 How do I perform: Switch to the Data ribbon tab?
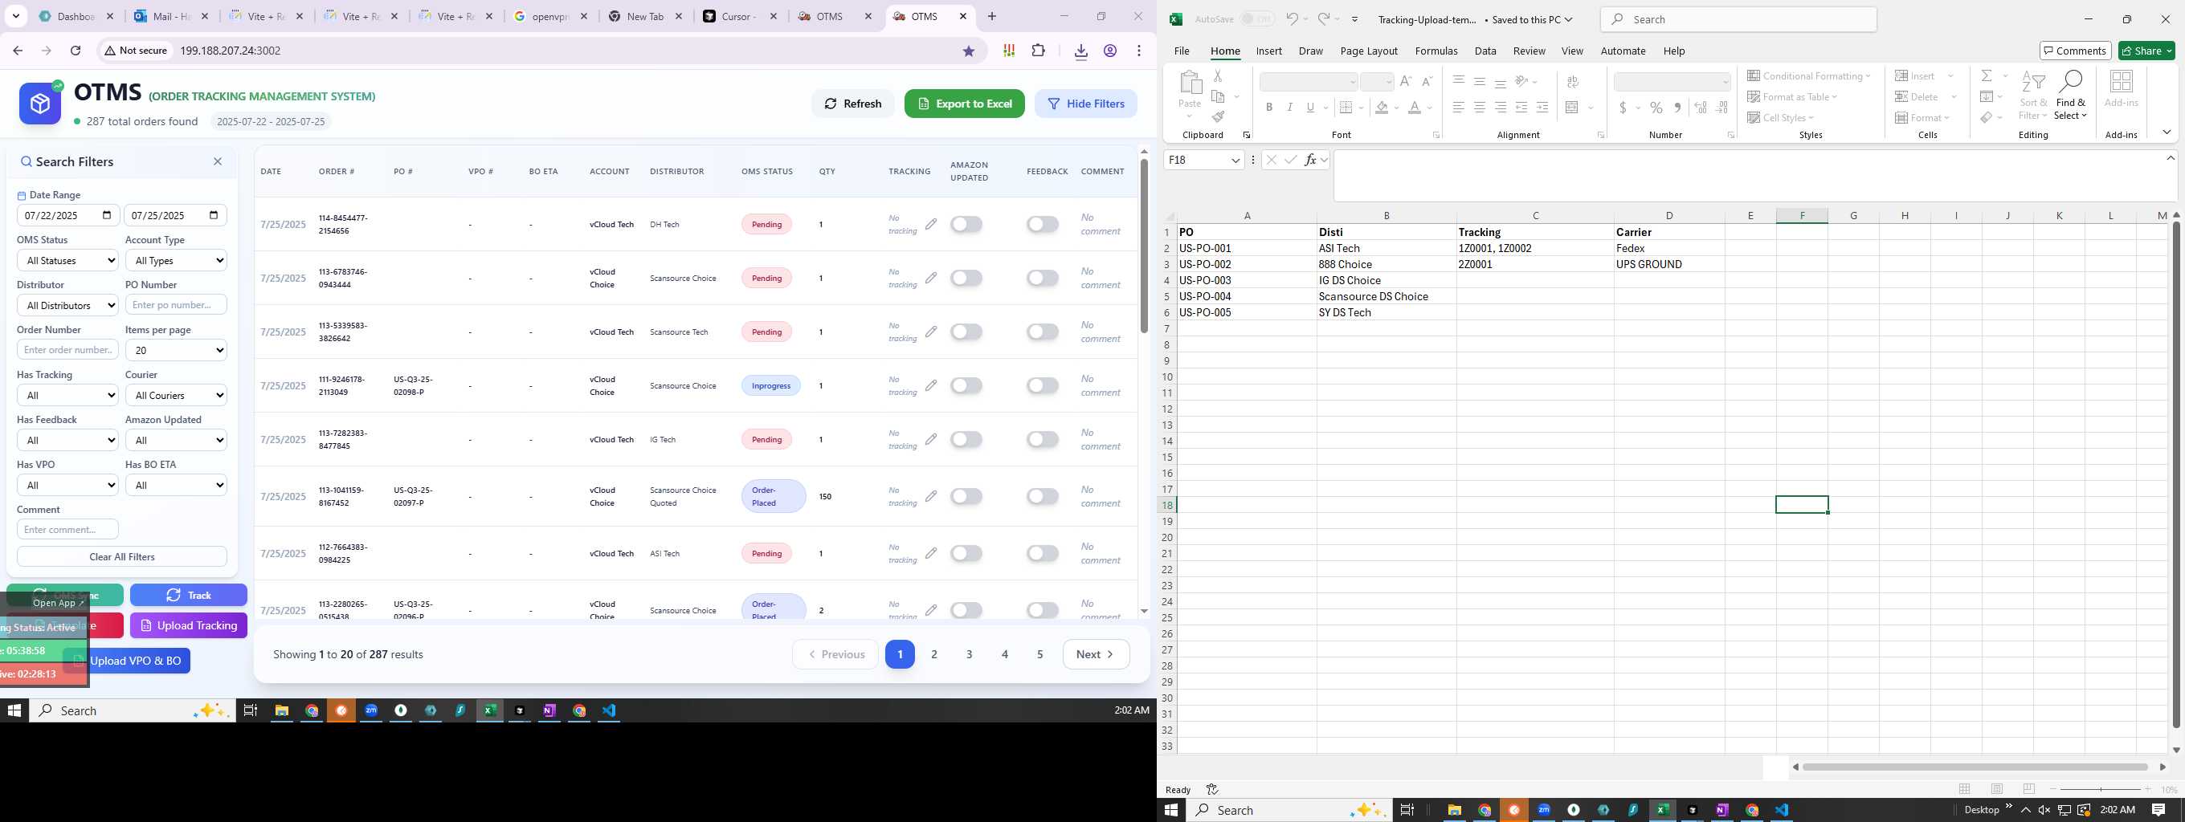pos(1485,51)
